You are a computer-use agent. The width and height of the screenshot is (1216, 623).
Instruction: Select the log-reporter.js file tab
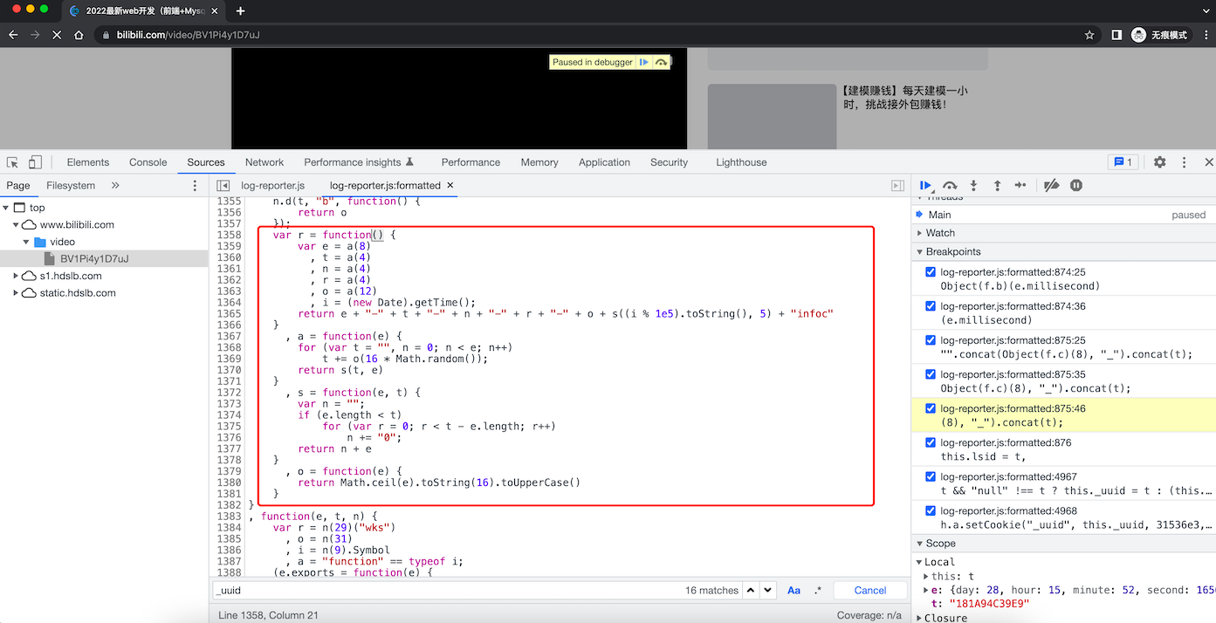[x=273, y=186]
